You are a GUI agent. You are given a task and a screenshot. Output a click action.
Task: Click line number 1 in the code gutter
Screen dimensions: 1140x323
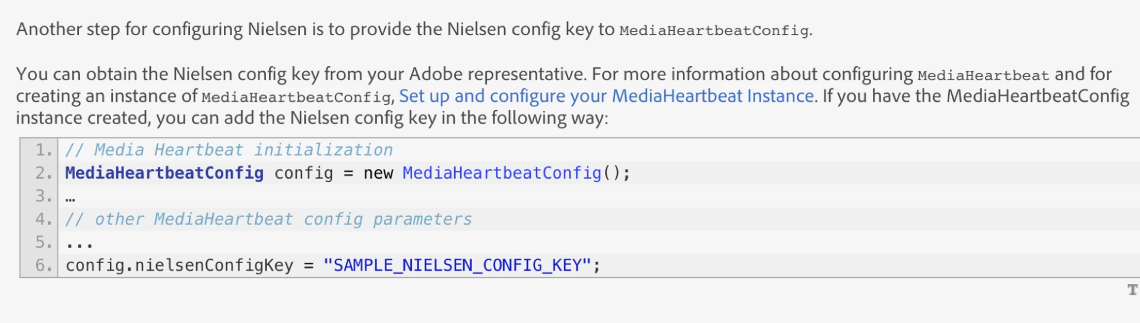tap(43, 150)
